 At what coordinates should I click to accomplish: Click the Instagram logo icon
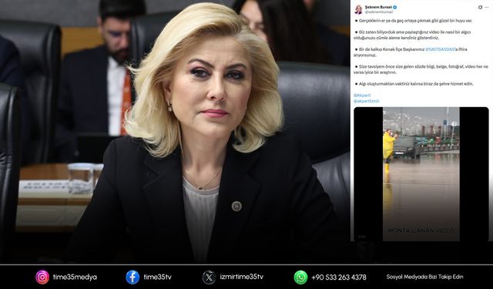coord(42,277)
